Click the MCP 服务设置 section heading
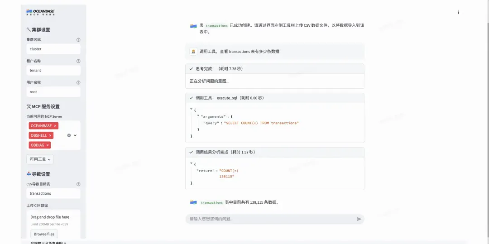The height and width of the screenshot is (244, 489). [x=43, y=106]
